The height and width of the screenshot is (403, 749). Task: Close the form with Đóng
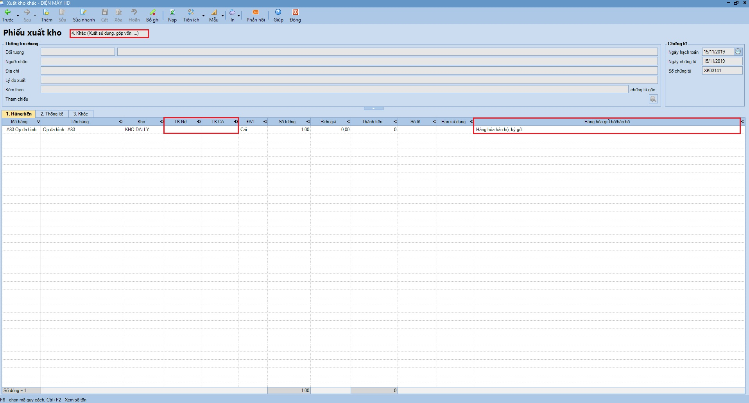click(x=295, y=16)
